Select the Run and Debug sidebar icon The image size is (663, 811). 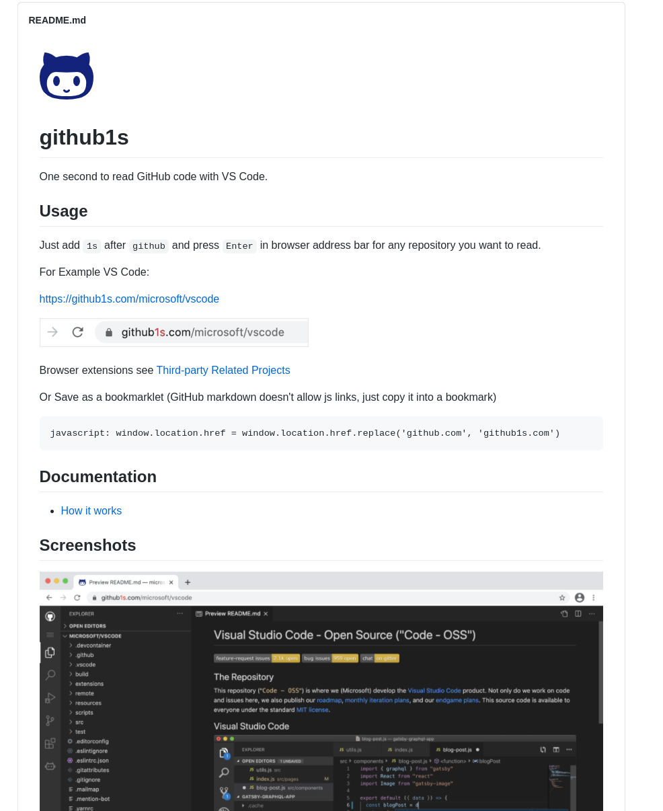tap(49, 697)
